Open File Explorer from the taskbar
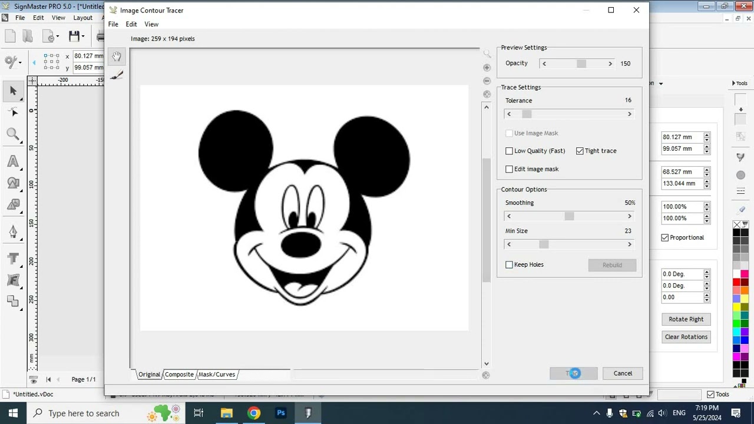Screen dimensions: 754x424 click(227, 413)
